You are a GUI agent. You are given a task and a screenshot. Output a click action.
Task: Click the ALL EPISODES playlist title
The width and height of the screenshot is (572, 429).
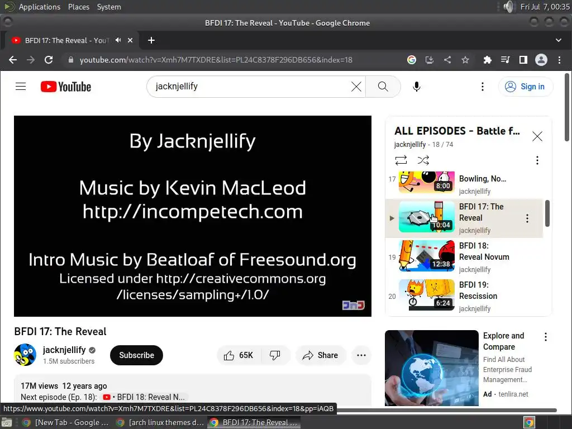click(x=457, y=131)
